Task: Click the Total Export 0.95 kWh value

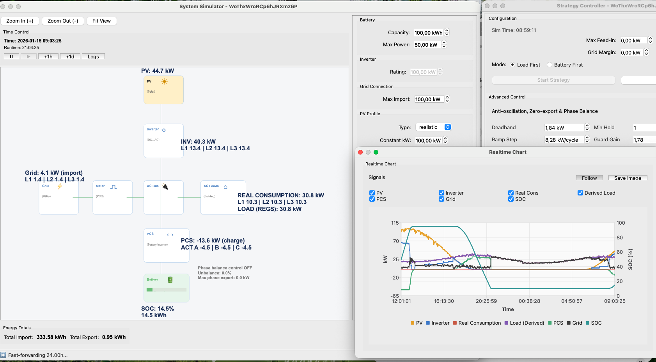Action: [x=114, y=337]
